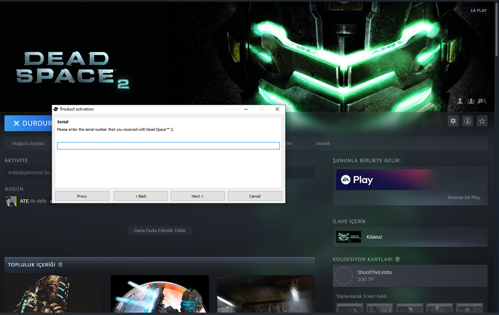Click the Dead Space 2 logo

pos(73,70)
